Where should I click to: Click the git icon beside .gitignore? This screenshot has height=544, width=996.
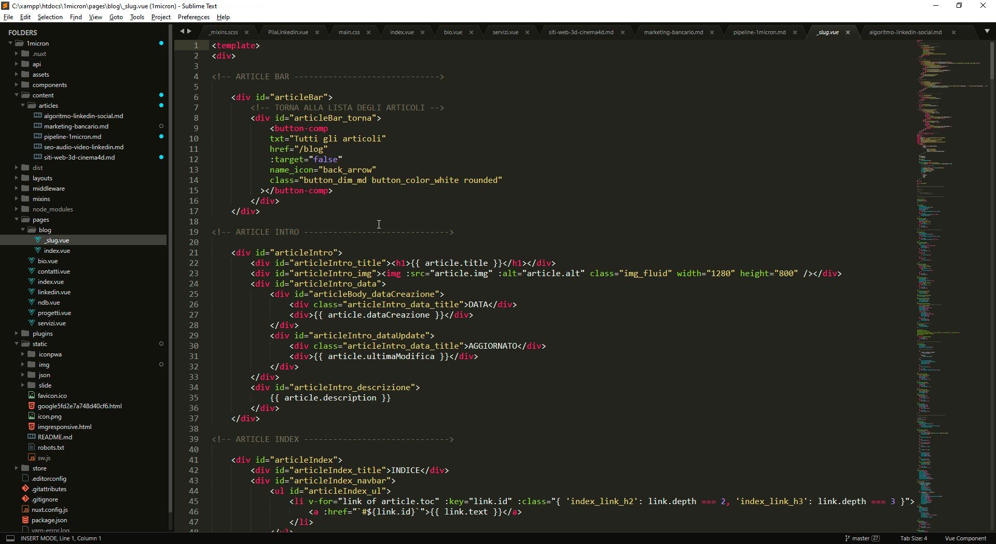click(x=24, y=499)
